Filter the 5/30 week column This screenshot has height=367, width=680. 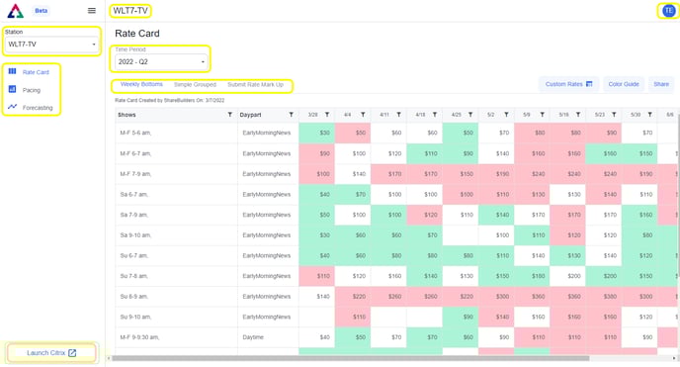[x=649, y=115]
